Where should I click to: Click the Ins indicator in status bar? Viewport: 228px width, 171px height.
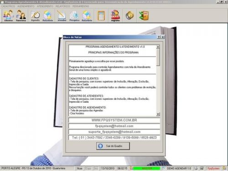[96, 168]
